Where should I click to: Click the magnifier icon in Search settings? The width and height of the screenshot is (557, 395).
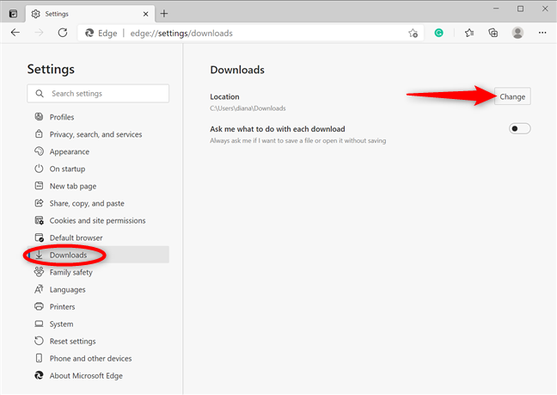[x=40, y=94]
